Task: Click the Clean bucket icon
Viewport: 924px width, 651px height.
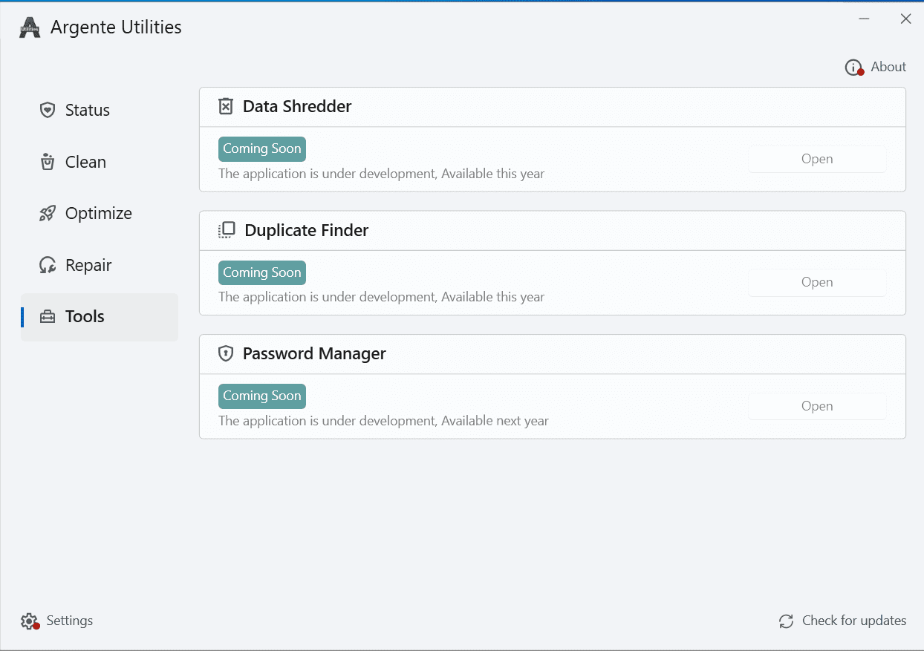Action: (x=48, y=162)
